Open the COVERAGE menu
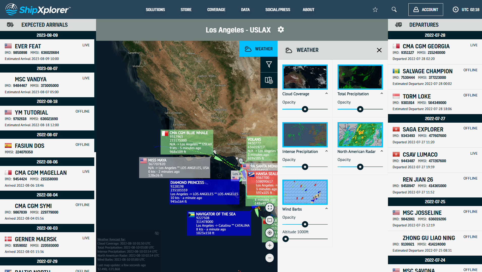Screen dimensions: 482x272 pyautogui.click(x=216, y=10)
